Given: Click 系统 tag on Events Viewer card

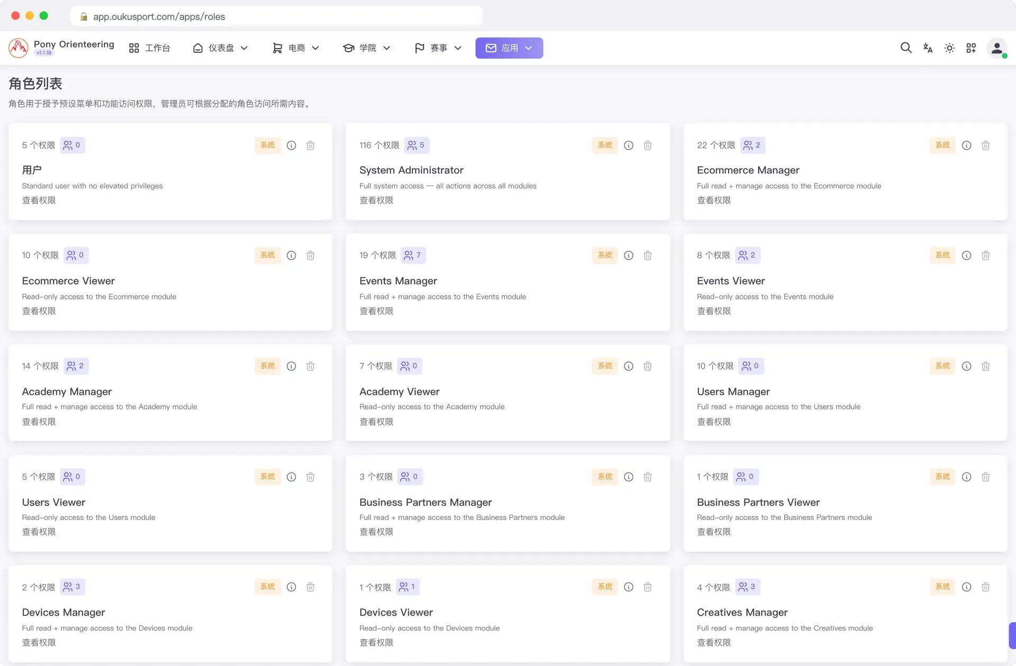Looking at the screenshot, I should [x=942, y=255].
